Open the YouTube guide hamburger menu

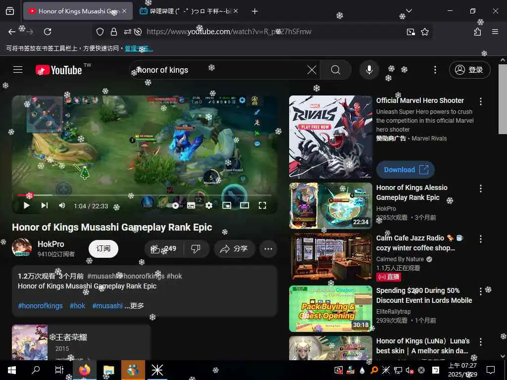[18, 69]
